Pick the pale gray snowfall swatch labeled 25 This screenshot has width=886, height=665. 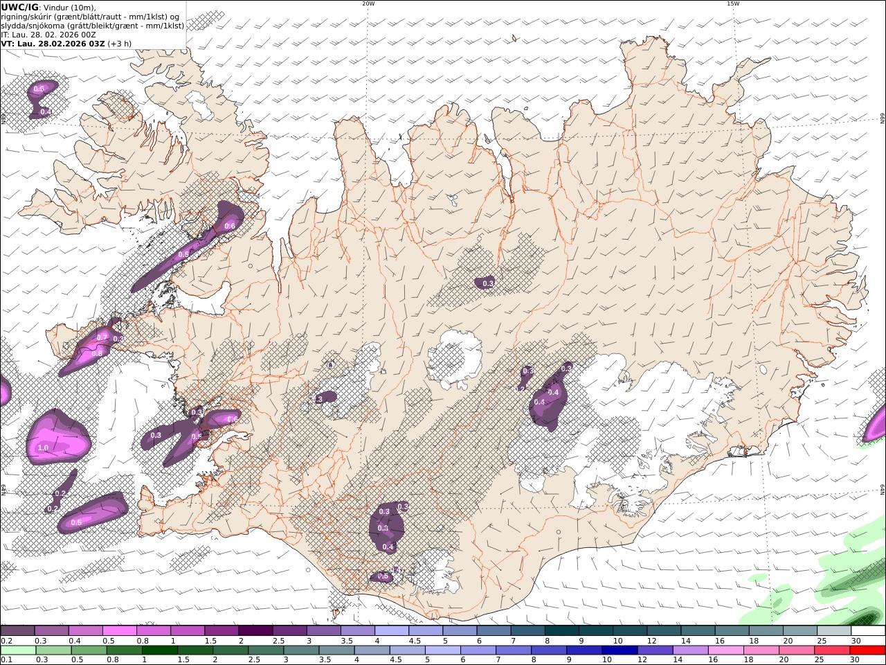coord(833,630)
